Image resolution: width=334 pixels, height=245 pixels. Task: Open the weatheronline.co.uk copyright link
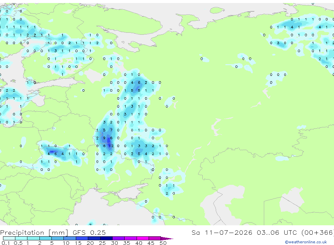306,242
